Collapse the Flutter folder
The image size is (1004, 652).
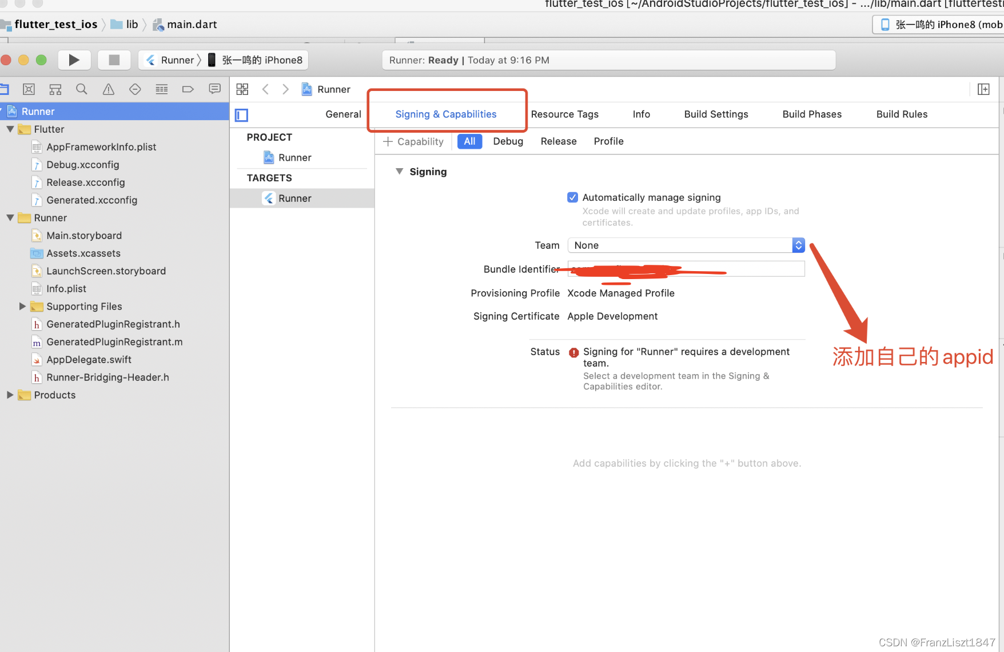[x=10, y=129]
